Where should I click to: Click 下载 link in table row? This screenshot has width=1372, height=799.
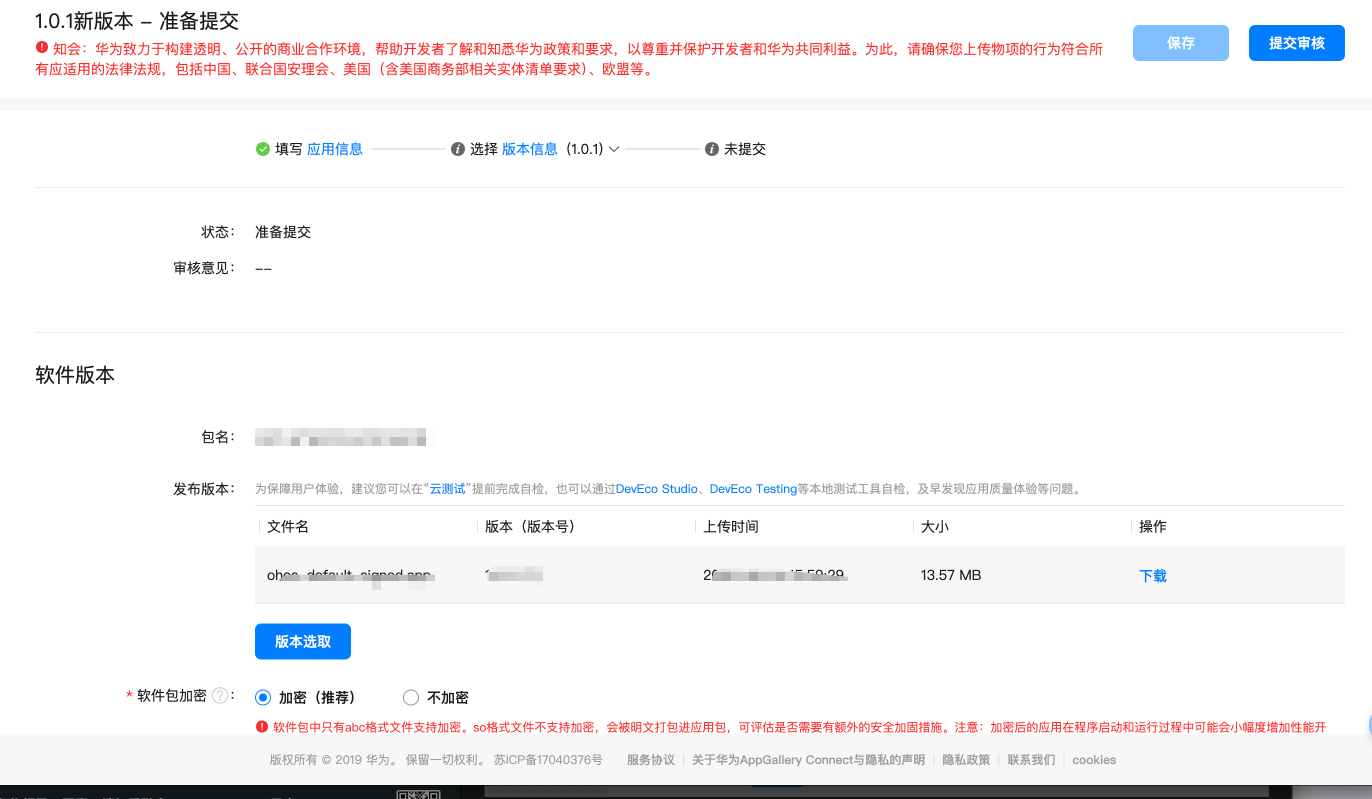1152,575
